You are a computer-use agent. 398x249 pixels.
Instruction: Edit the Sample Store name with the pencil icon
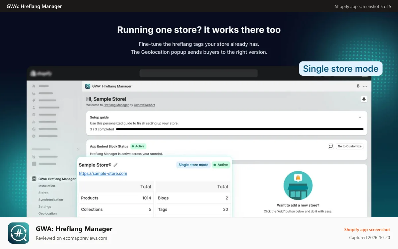point(115,165)
